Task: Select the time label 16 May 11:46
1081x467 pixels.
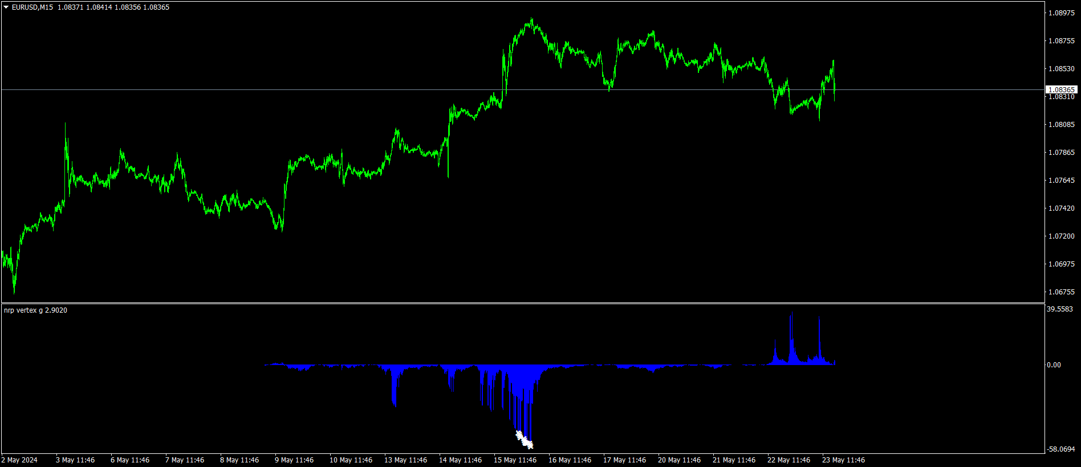Action: tap(570, 460)
